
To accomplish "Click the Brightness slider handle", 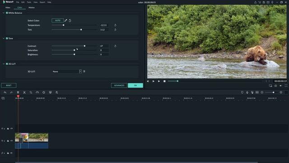I will (74, 54).
